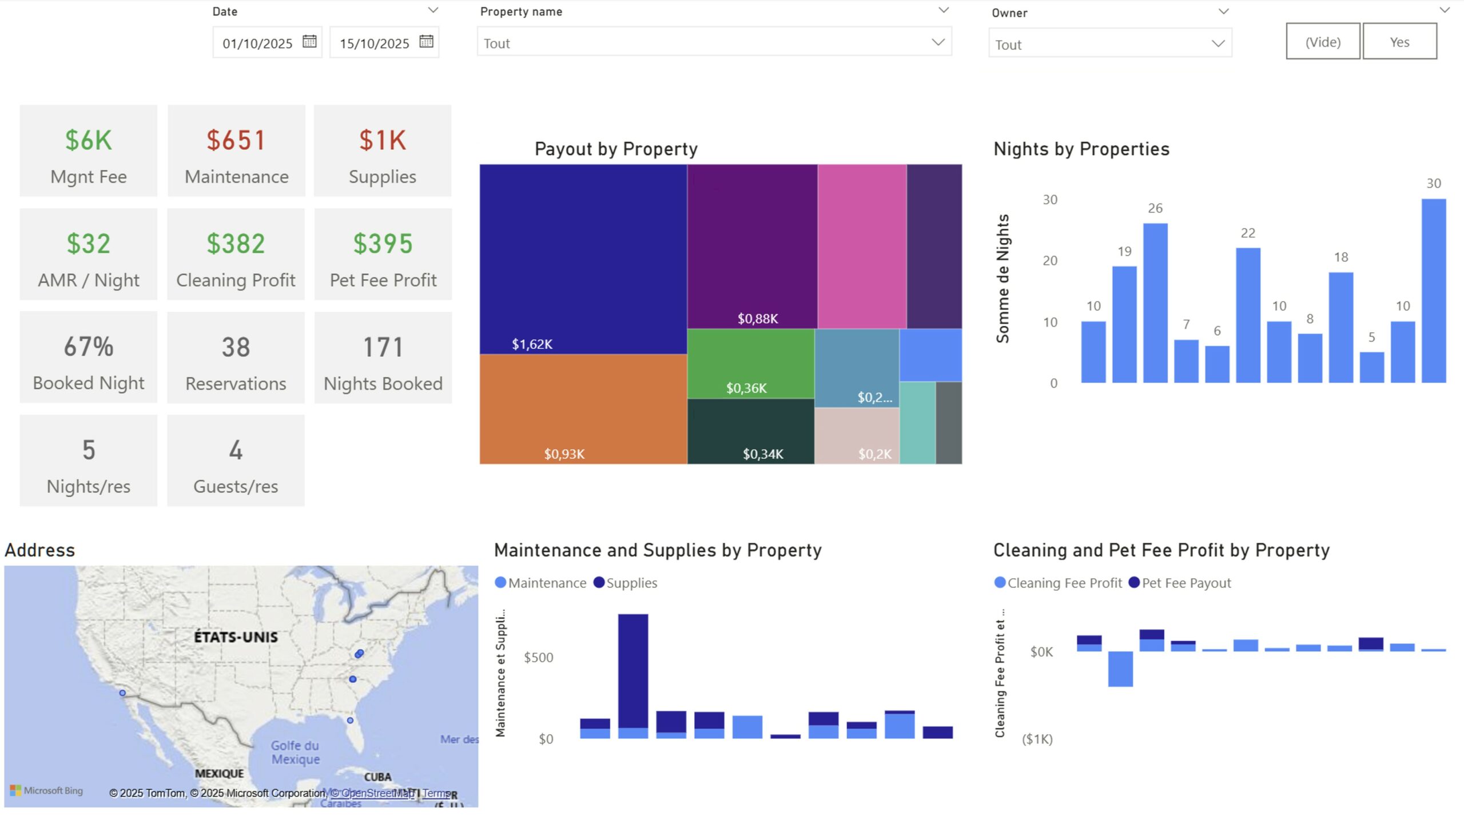Click the California map point

(122, 693)
